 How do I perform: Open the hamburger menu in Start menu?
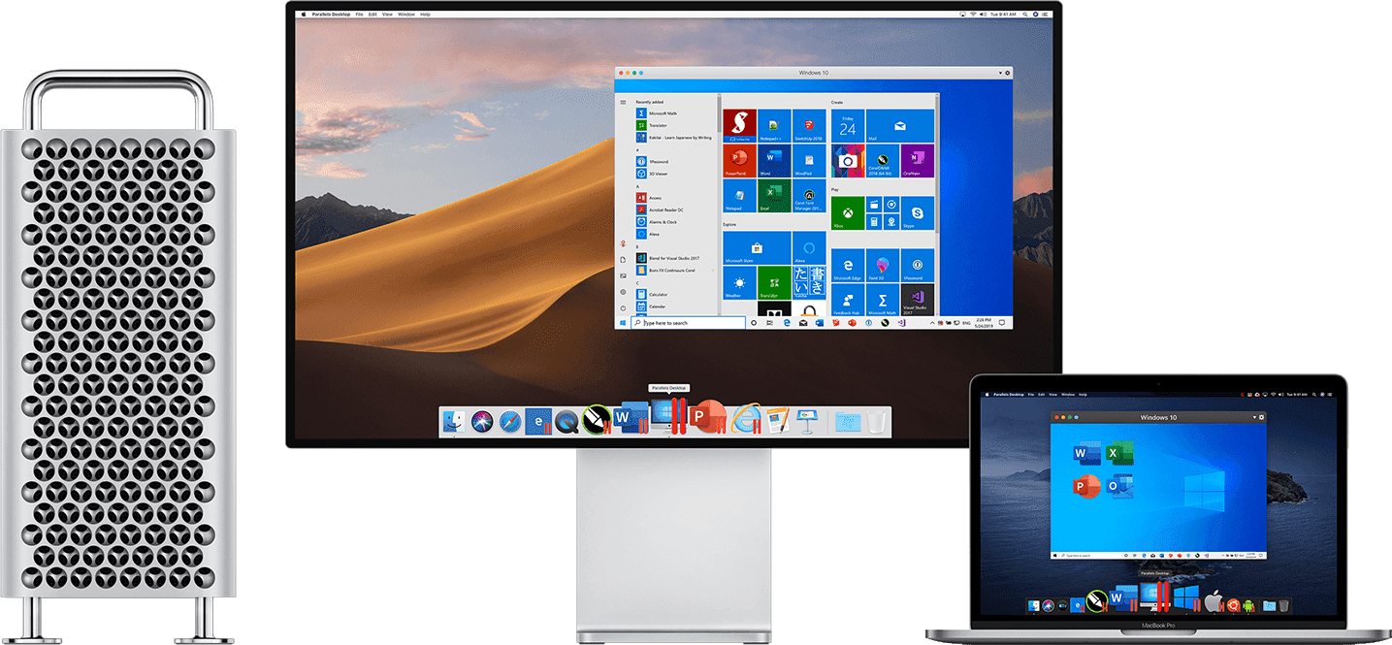coord(623,101)
